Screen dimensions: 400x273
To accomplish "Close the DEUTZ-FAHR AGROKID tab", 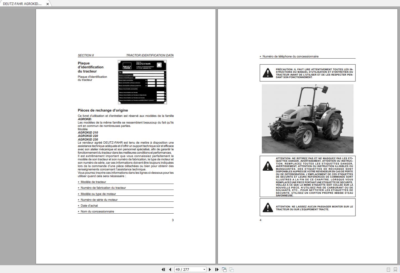I will point(48,4).
